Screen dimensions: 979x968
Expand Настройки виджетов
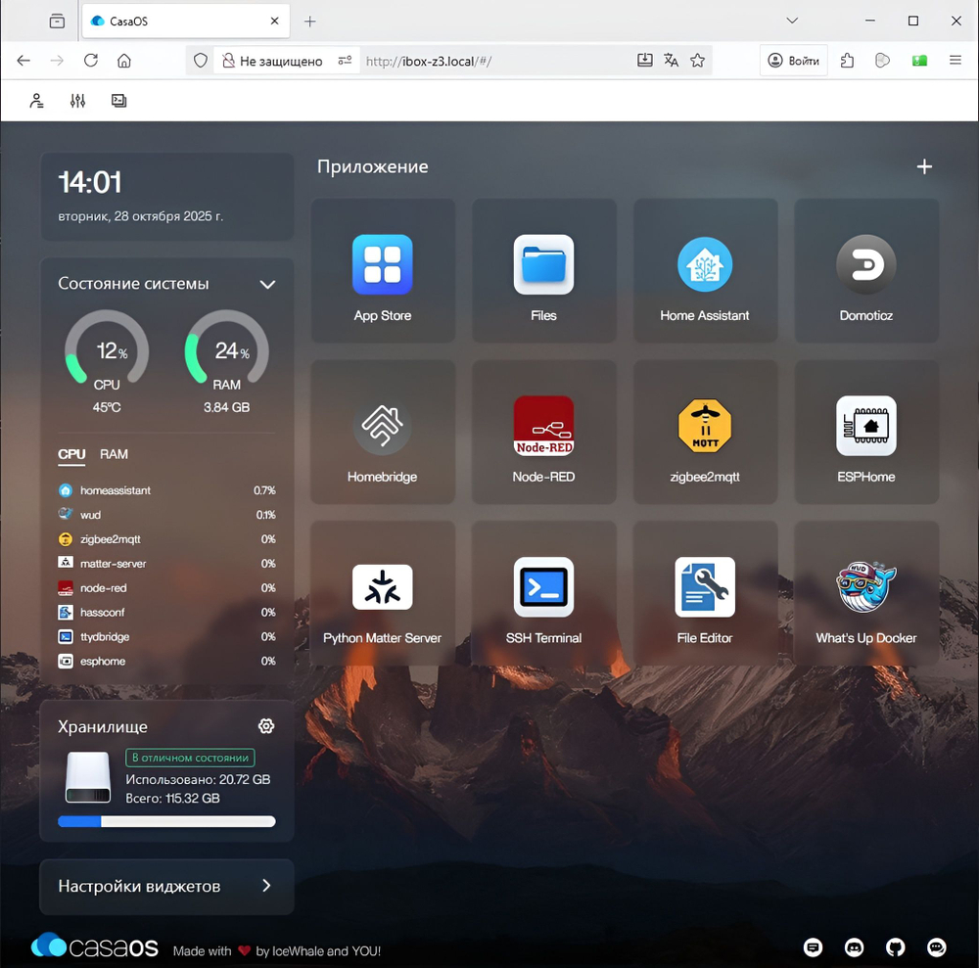pos(166,887)
